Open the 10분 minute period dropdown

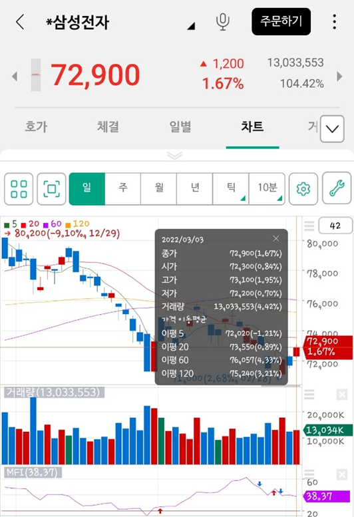point(267,188)
